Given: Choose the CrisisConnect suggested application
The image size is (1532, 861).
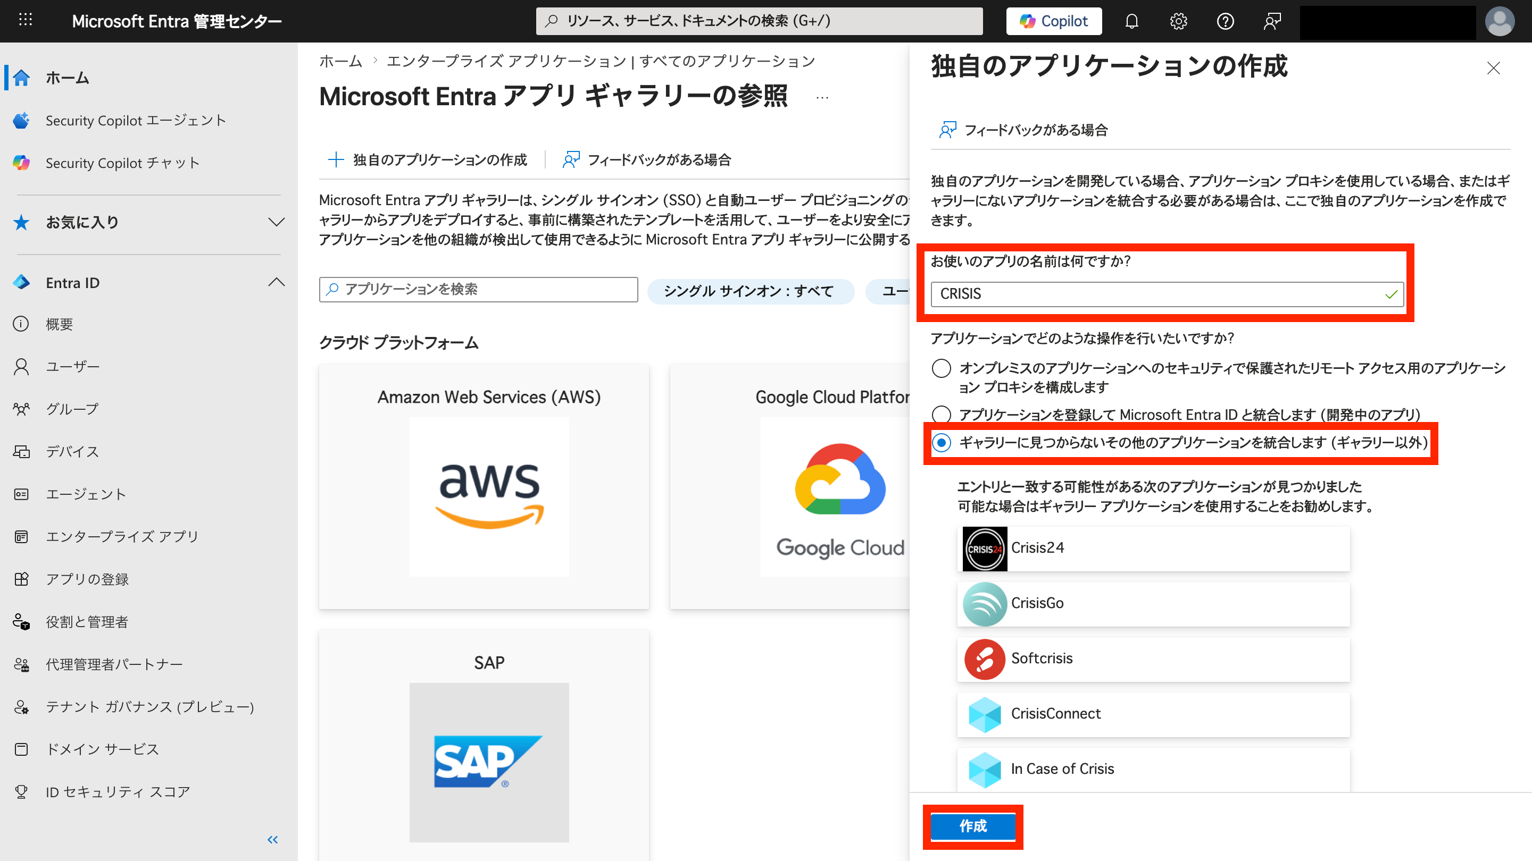Looking at the screenshot, I should 1154,714.
